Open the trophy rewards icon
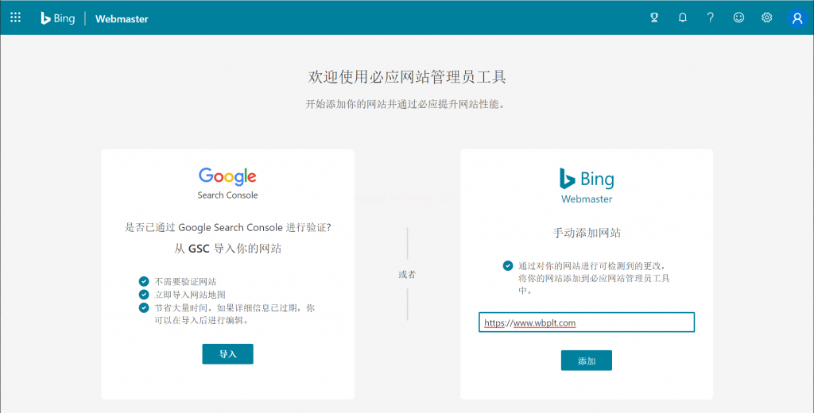 (x=654, y=18)
